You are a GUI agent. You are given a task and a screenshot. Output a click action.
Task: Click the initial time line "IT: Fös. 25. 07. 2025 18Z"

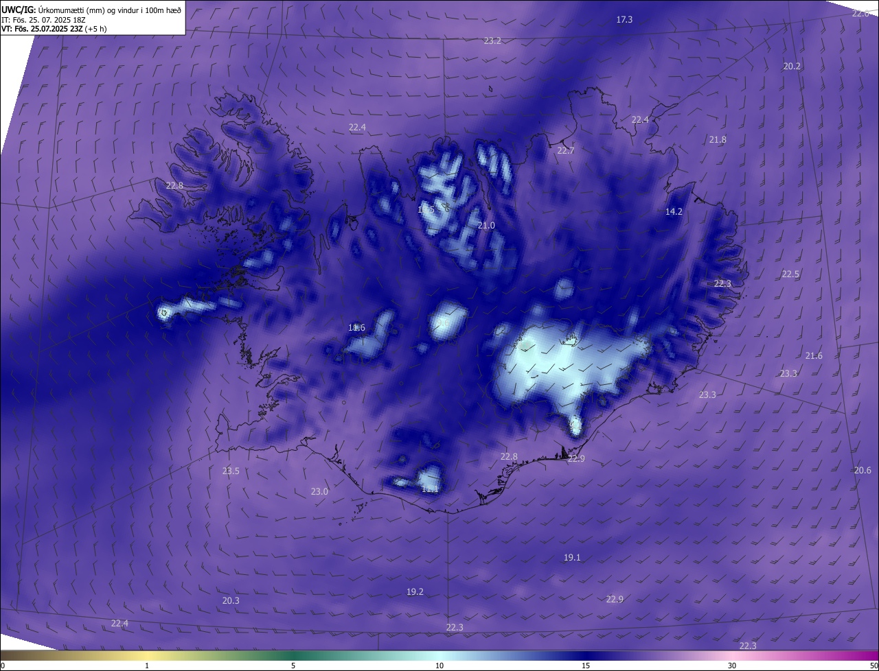pyautogui.click(x=44, y=19)
